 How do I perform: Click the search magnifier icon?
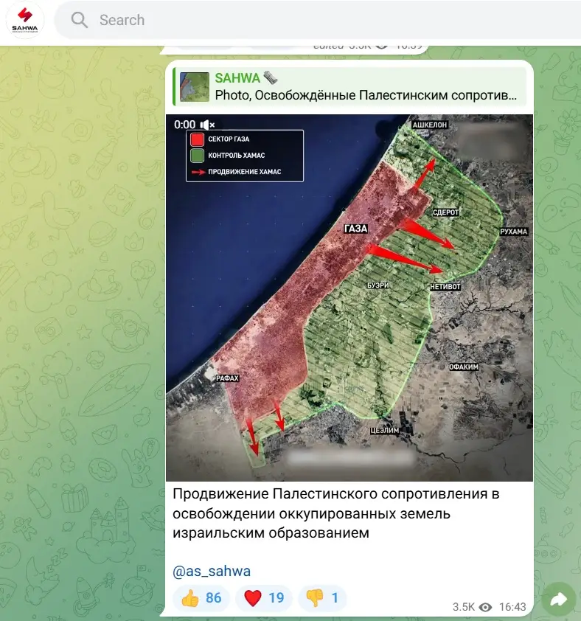pyautogui.click(x=80, y=20)
